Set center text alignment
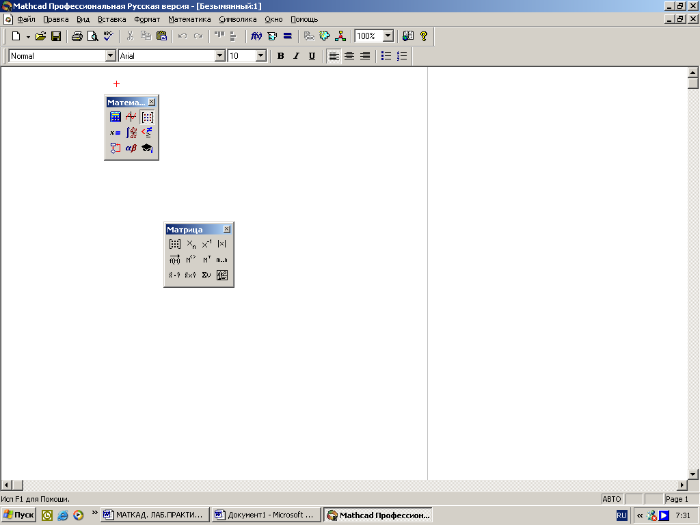This screenshot has height=525, width=700. [x=349, y=56]
